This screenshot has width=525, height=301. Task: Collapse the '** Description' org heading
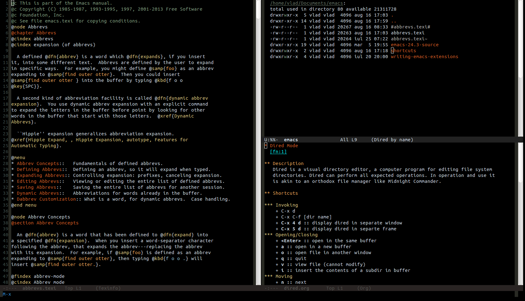pyautogui.click(x=284, y=163)
